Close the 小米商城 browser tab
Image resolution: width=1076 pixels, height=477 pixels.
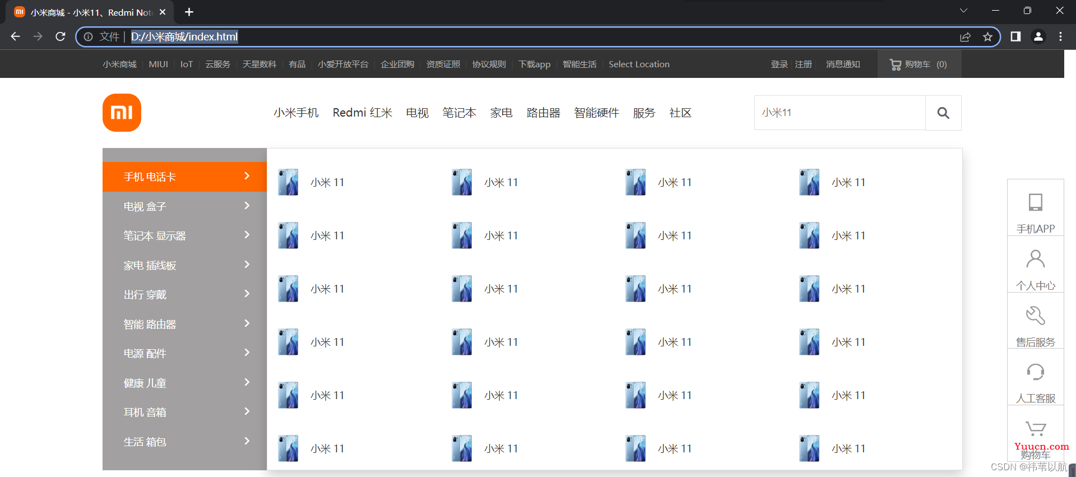point(163,12)
